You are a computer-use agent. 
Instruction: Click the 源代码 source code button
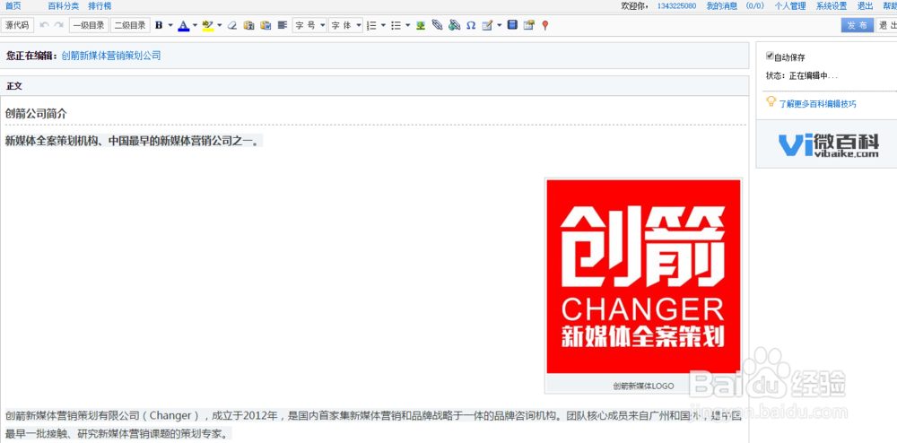[18, 25]
